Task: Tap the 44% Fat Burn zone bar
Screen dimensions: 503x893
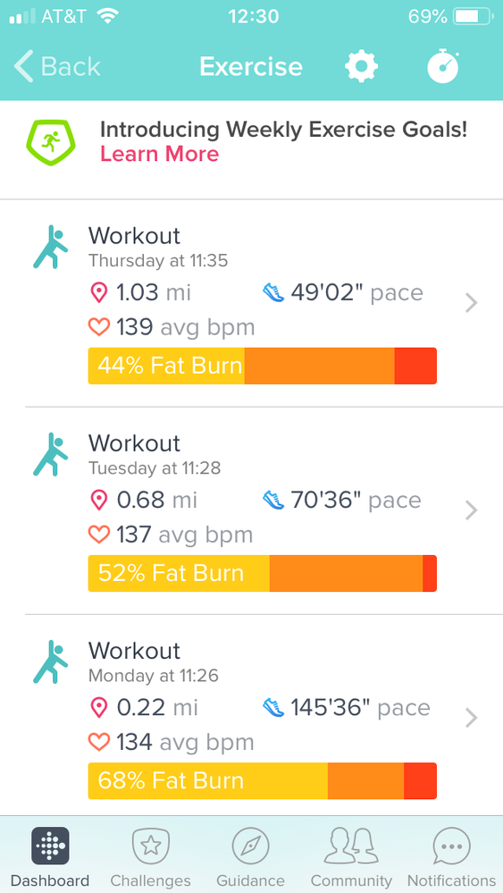Action: point(263,366)
